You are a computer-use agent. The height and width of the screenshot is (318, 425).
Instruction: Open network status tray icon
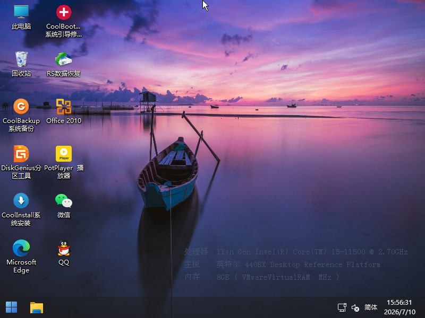342,307
